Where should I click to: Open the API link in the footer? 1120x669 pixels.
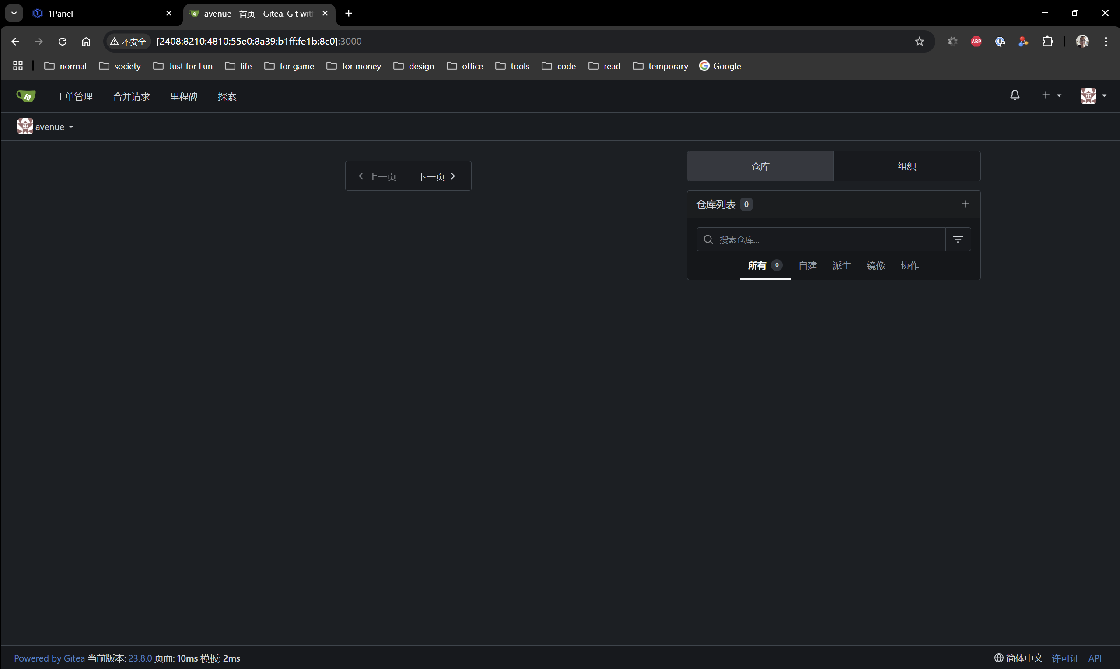pyautogui.click(x=1094, y=658)
